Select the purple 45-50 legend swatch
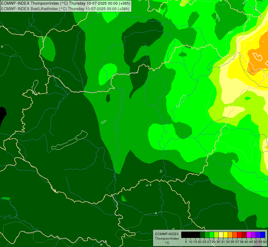 pyautogui.click(x=253, y=235)
